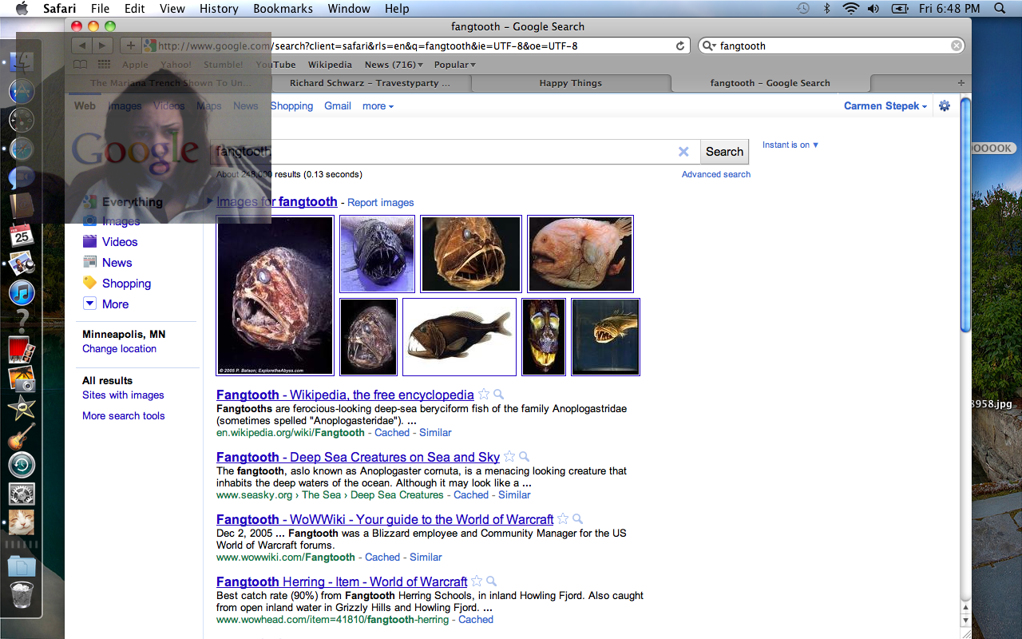Viewport: 1022px width, 639px height.
Task: Launch iTunes from the Dock
Action: click(22, 292)
